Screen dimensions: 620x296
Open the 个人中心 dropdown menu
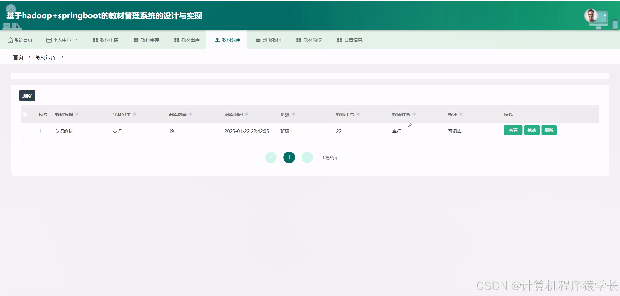tap(62, 40)
